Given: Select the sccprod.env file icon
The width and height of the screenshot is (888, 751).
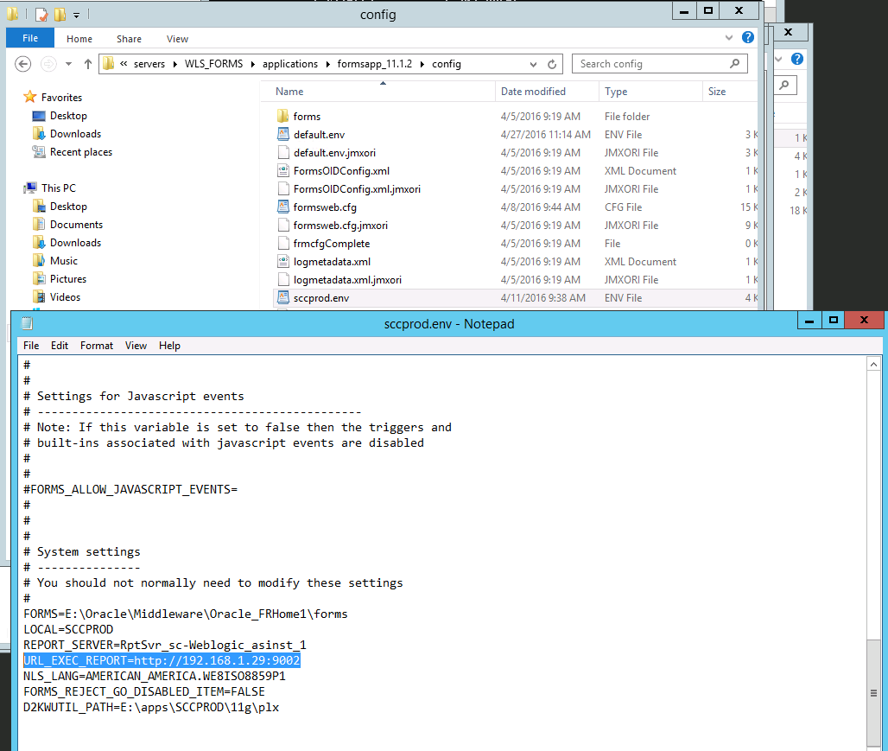Looking at the screenshot, I should (283, 297).
